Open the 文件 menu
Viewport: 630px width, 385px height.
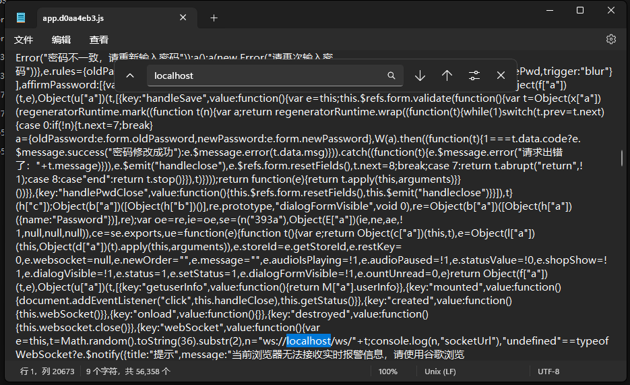point(24,40)
